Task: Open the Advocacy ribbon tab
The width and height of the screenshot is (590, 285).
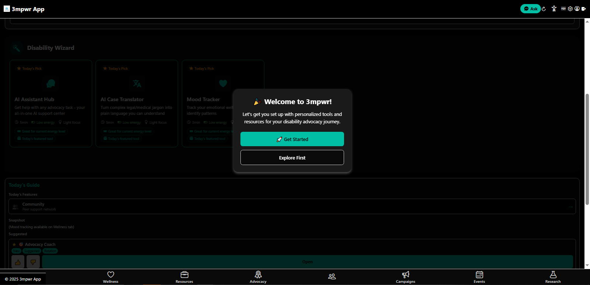Action: pyautogui.click(x=258, y=277)
